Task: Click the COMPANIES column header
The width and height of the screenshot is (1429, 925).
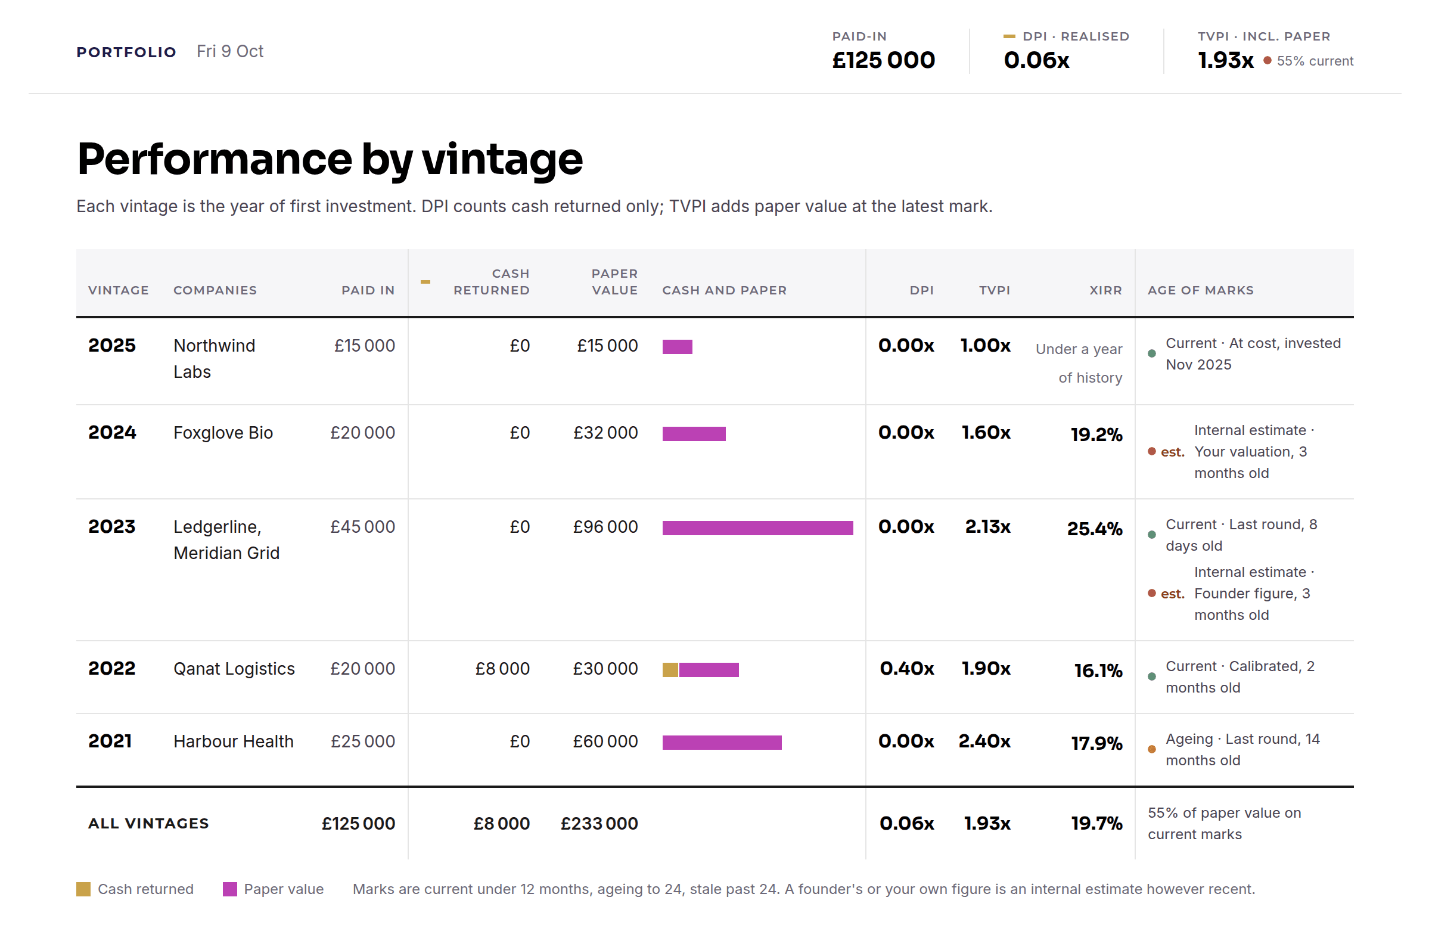Action: pyautogui.click(x=215, y=290)
